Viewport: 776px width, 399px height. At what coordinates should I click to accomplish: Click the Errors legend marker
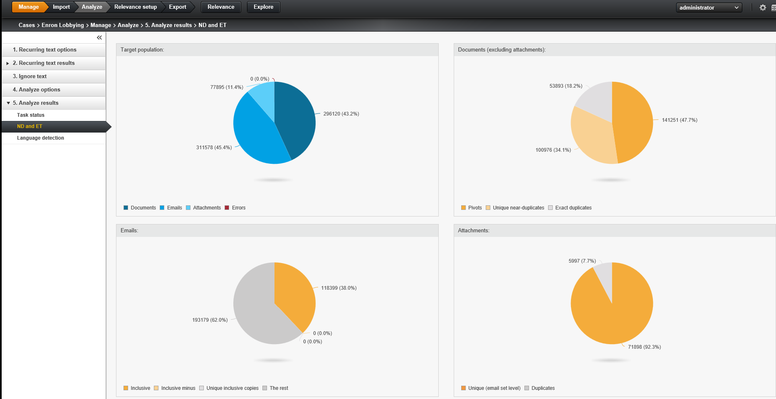(227, 207)
